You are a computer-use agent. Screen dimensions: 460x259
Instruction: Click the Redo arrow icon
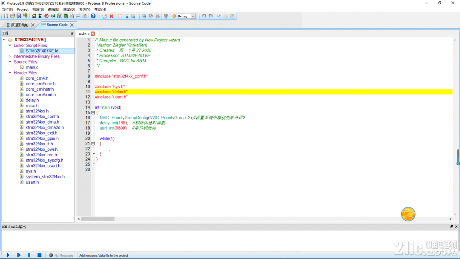(211, 16)
